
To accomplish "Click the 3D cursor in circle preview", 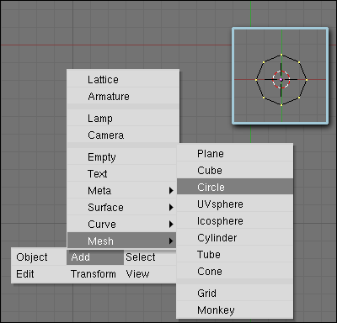I will pyautogui.click(x=281, y=80).
